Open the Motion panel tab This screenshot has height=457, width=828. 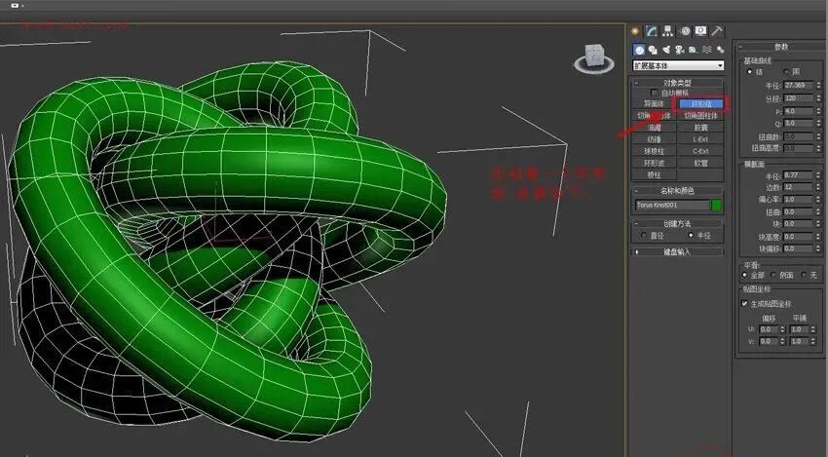pos(685,31)
